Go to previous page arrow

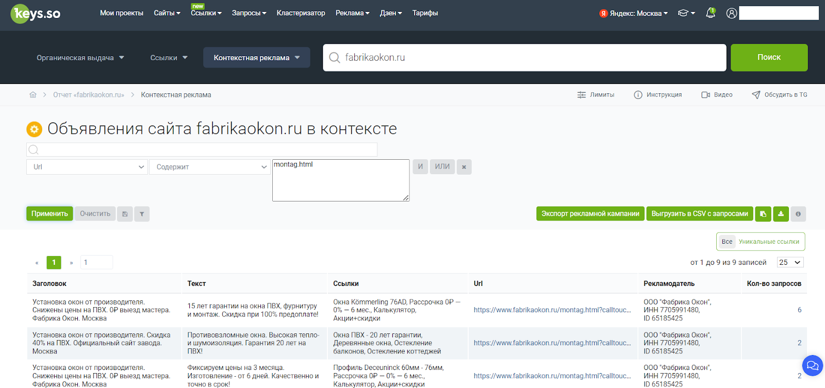click(37, 263)
